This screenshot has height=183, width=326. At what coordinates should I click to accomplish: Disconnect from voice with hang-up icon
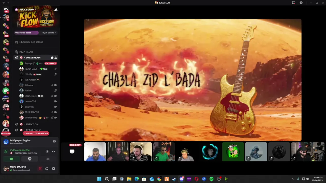[53, 151]
